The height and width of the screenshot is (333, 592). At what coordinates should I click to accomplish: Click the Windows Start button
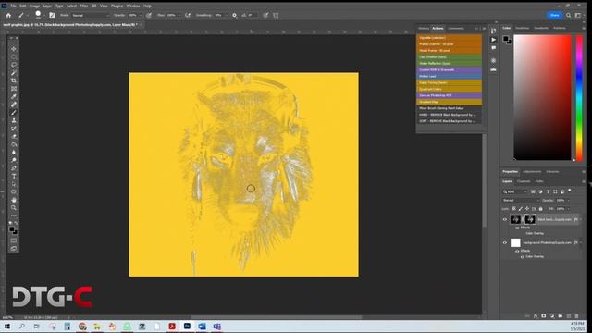[x=6, y=327]
